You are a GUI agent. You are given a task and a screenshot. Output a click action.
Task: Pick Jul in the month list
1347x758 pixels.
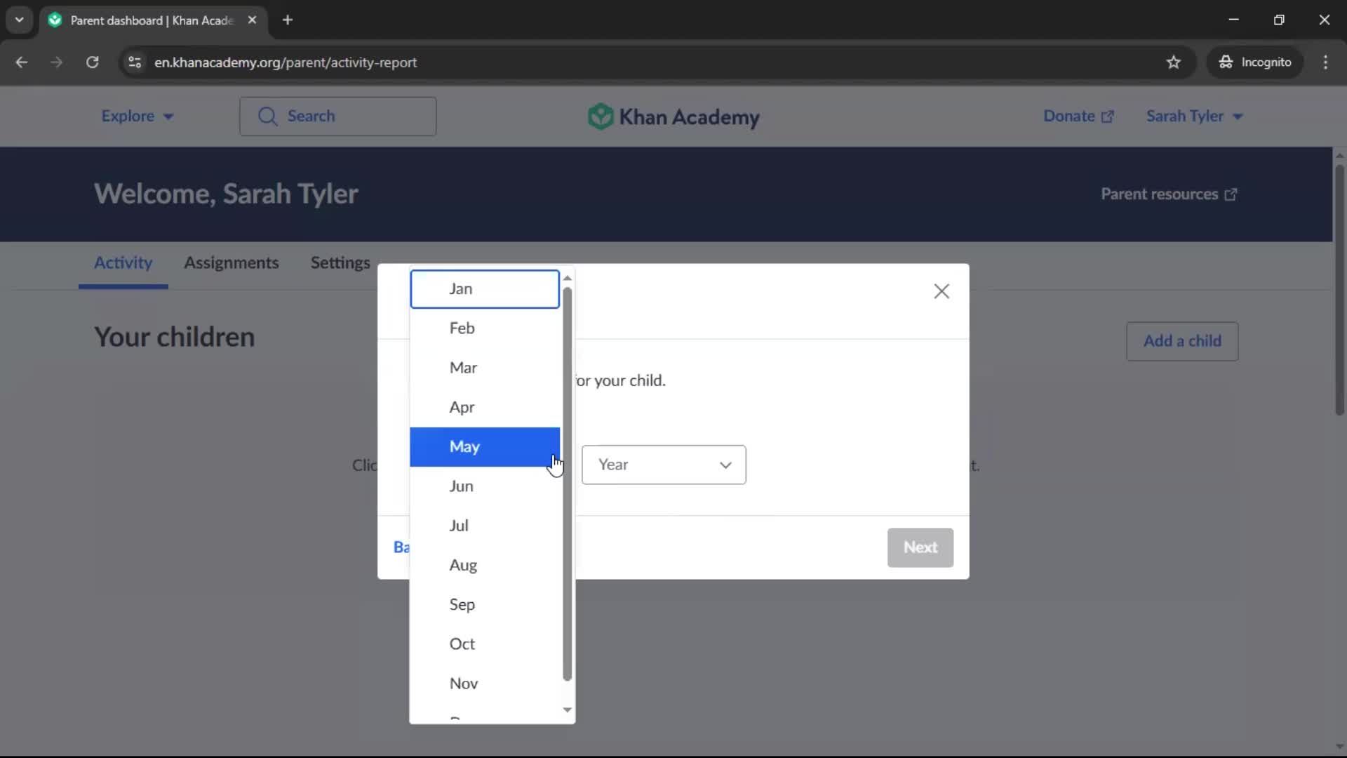[x=485, y=526]
